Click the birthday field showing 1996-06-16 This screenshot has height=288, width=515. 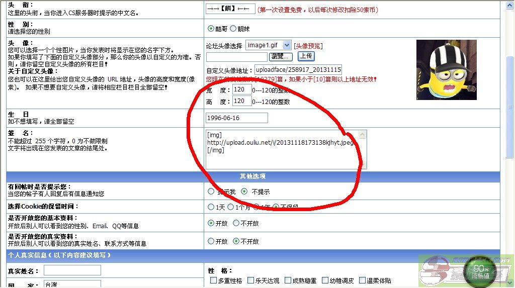[237, 118]
